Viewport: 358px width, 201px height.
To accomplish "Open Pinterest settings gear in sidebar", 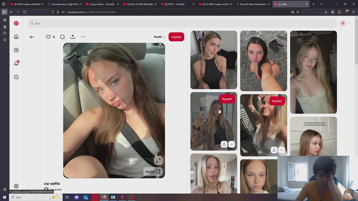I will pos(16,186).
